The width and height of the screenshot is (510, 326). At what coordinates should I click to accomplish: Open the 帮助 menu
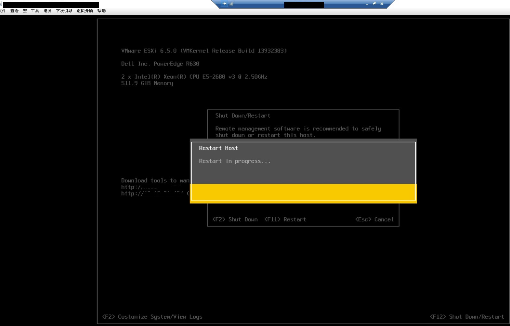[101, 11]
